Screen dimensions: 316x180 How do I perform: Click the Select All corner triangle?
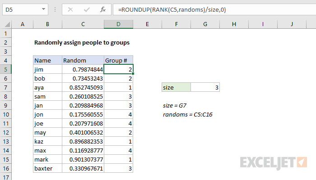(x=5, y=24)
